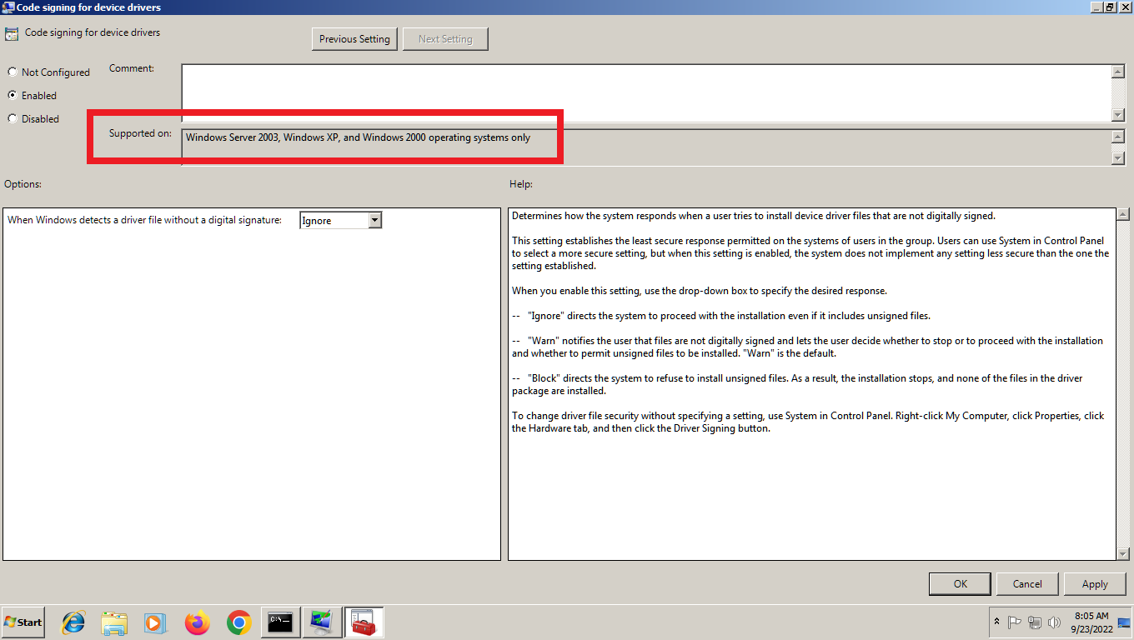
Task: Select the Enabled radio button
Action: click(x=13, y=96)
